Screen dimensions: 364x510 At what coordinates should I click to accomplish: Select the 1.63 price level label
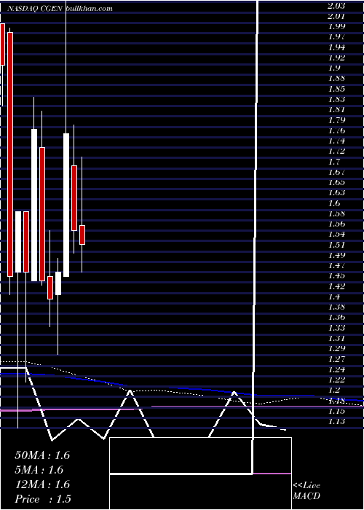click(336, 192)
